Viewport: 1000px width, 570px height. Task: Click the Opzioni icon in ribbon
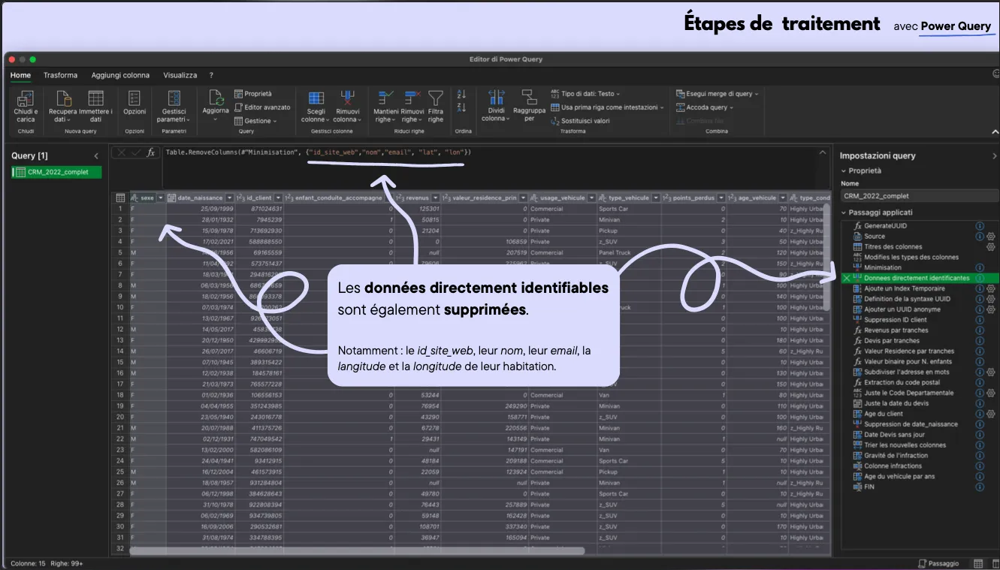pyautogui.click(x=134, y=98)
